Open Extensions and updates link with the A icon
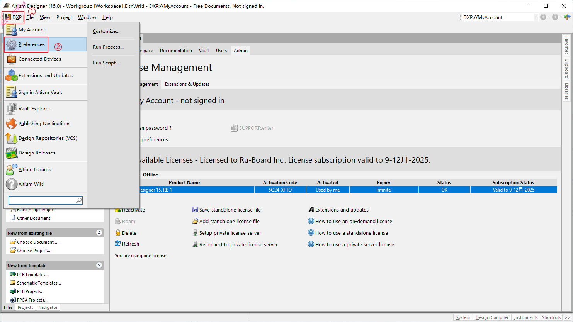The height and width of the screenshot is (322, 573). (x=338, y=210)
